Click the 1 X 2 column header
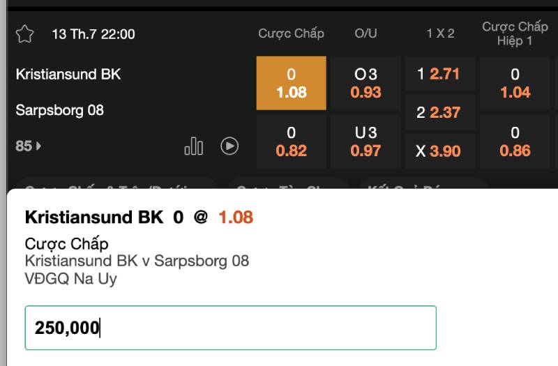558x366 pixels. 439,33
